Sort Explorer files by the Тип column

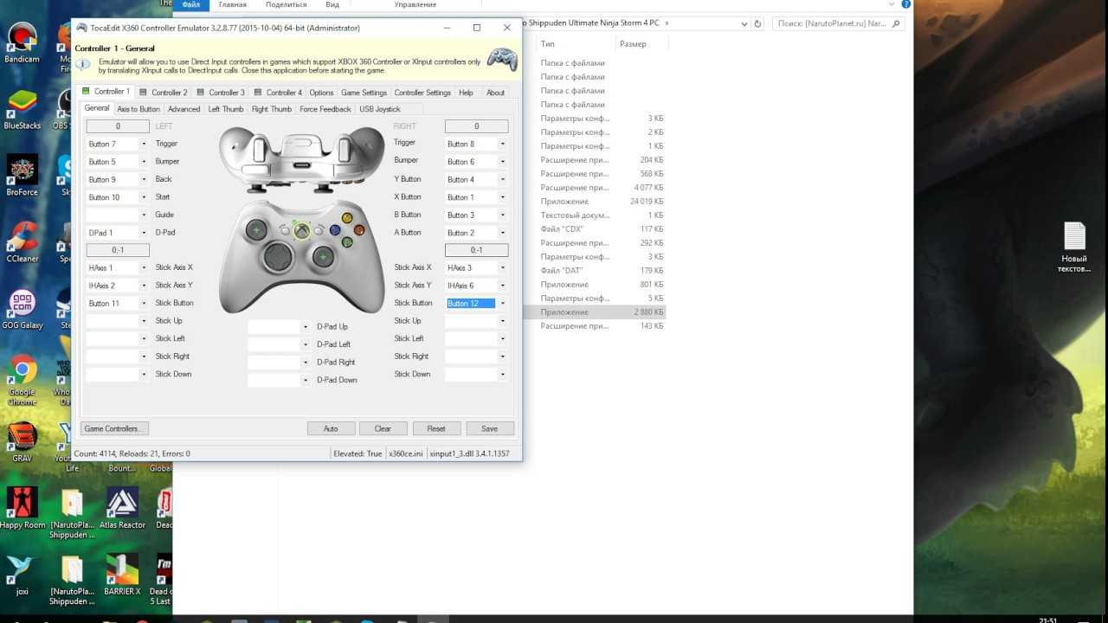coord(576,43)
